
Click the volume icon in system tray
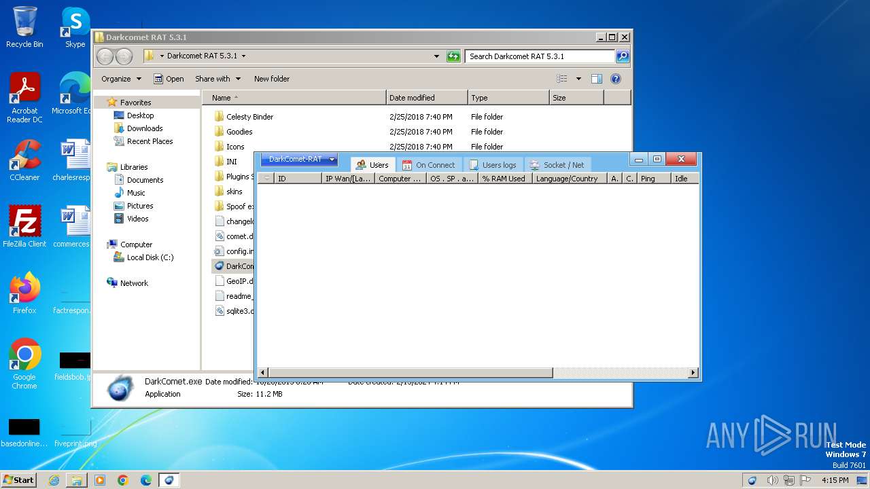click(x=772, y=480)
